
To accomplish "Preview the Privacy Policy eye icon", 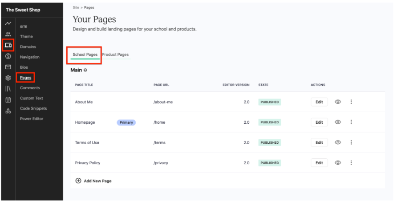I will click(338, 162).
